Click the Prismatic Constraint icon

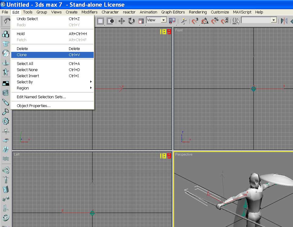5,208
